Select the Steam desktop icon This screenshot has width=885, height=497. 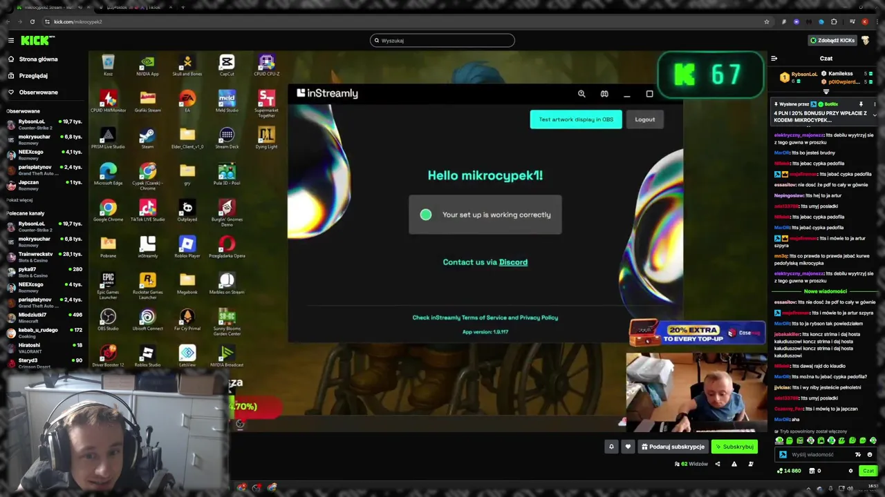click(x=147, y=137)
